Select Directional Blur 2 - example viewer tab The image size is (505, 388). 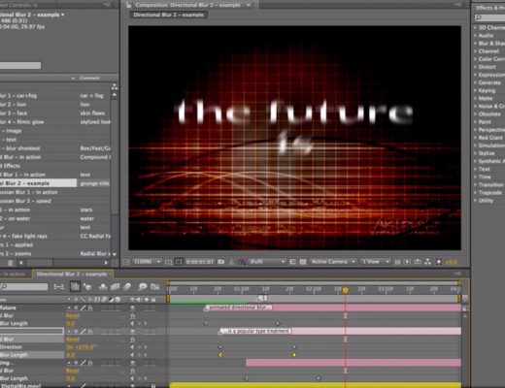coord(169,15)
